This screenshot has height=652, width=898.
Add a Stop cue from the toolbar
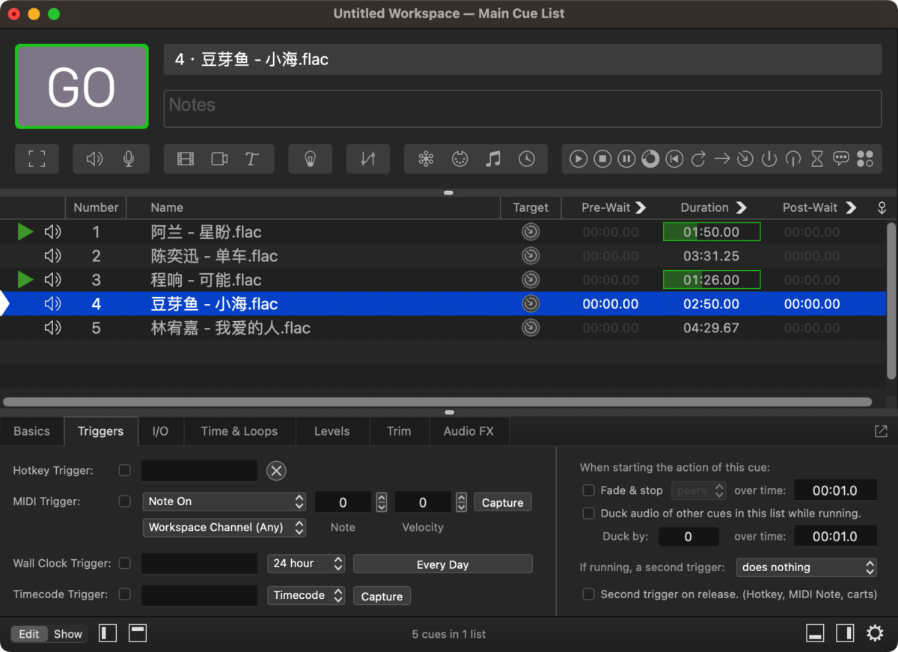pyautogui.click(x=602, y=159)
